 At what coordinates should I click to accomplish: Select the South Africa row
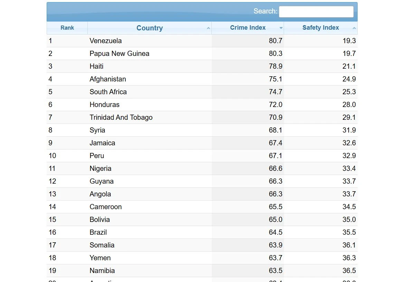[x=202, y=92]
